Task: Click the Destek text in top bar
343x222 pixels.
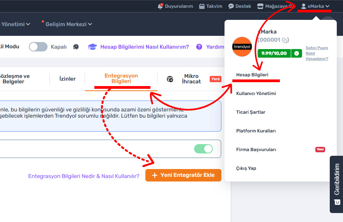Action: (x=243, y=6)
